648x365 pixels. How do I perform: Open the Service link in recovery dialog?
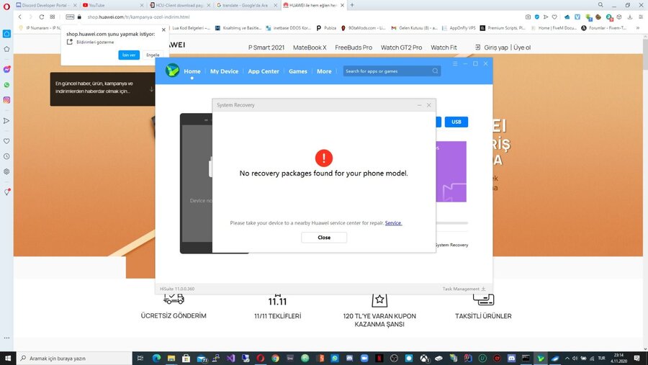[393, 222]
